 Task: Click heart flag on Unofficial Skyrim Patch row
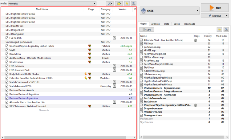pos(90,46)
